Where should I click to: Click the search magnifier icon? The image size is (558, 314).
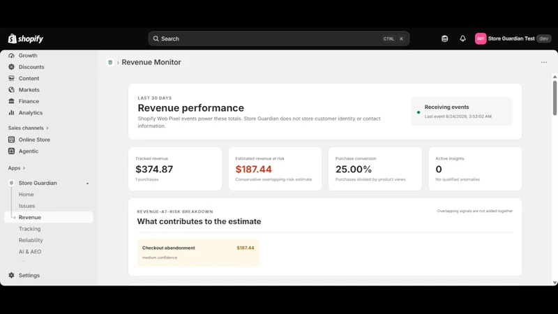pyautogui.click(x=156, y=38)
